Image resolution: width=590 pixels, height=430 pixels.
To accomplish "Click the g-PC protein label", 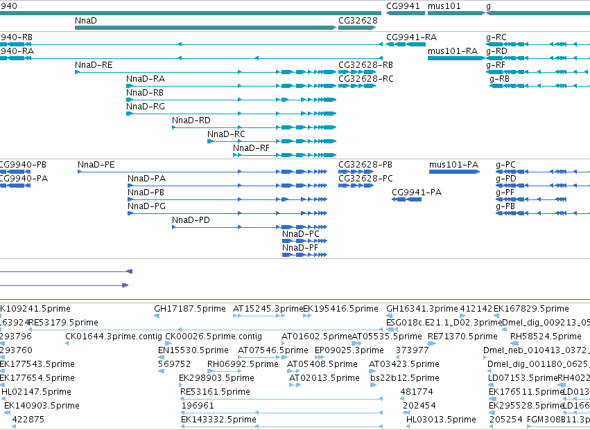I will tap(505, 165).
